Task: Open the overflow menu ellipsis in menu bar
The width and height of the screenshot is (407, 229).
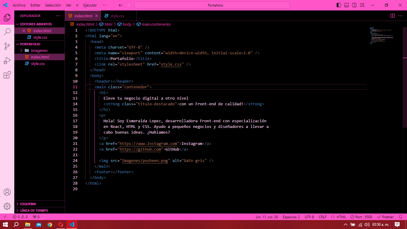Action: point(105,5)
